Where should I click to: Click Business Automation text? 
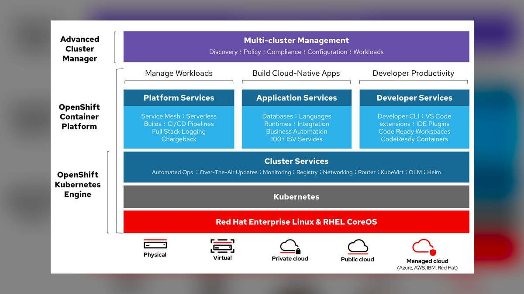(296, 132)
